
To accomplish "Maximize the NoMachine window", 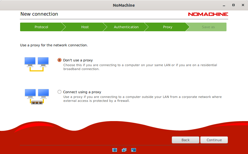I will click(x=233, y=5).
